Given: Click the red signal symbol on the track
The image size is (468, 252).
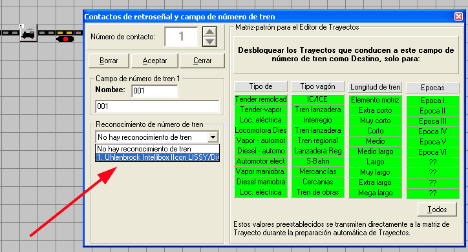Looking at the screenshot, I should pos(65,39).
